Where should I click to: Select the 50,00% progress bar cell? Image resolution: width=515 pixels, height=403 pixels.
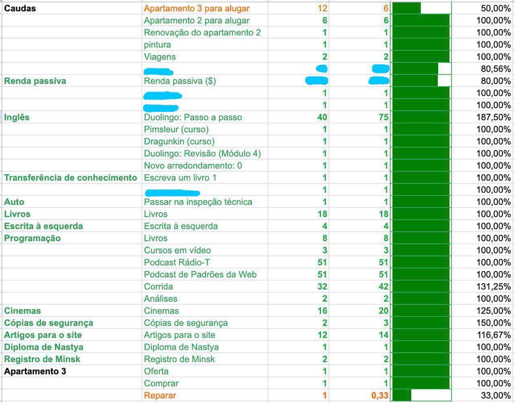421,8
